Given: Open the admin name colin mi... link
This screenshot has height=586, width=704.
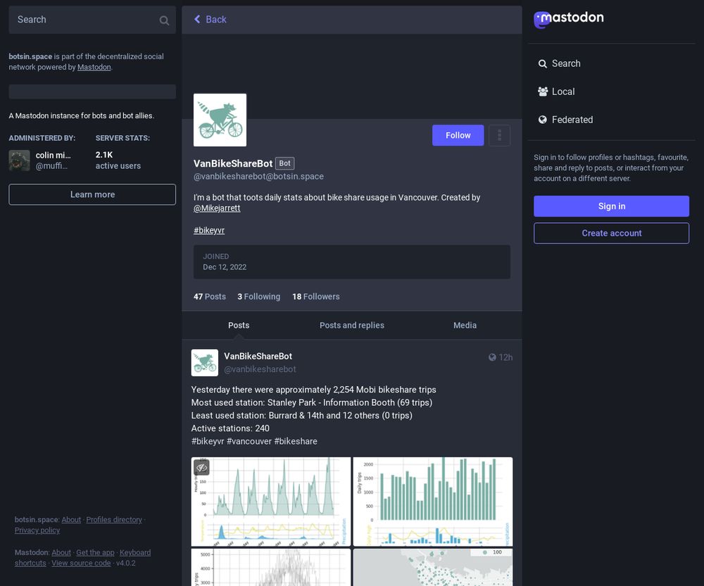Looking at the screenshot, I should [54, 155].
